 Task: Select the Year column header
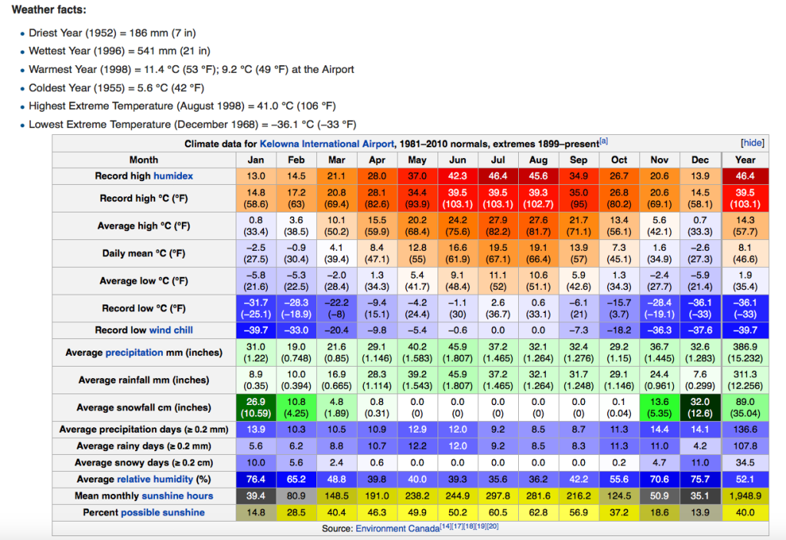pyautogui.click(x=745, y=160)
